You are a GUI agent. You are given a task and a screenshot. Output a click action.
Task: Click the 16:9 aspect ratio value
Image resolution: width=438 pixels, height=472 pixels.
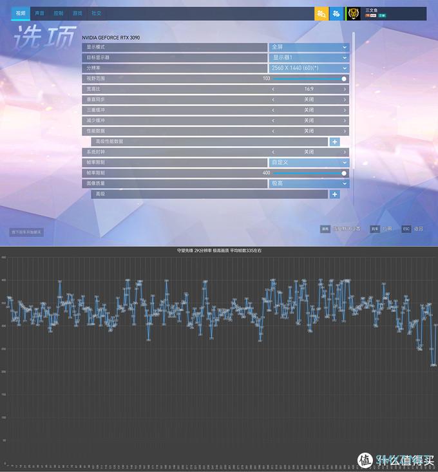[309, 89]
